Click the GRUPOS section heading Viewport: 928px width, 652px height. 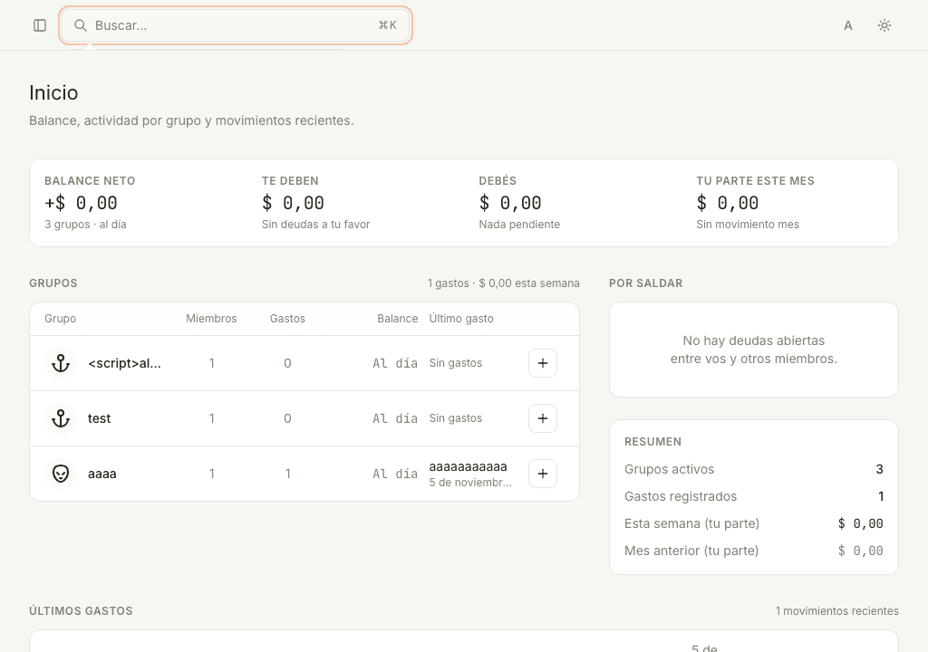(53, 283)
